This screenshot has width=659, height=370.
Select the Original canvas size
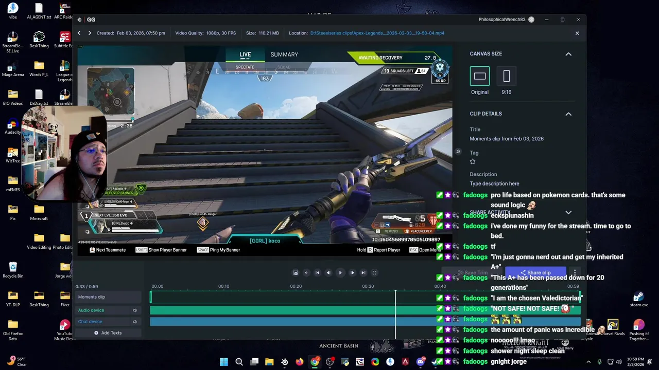480,76
